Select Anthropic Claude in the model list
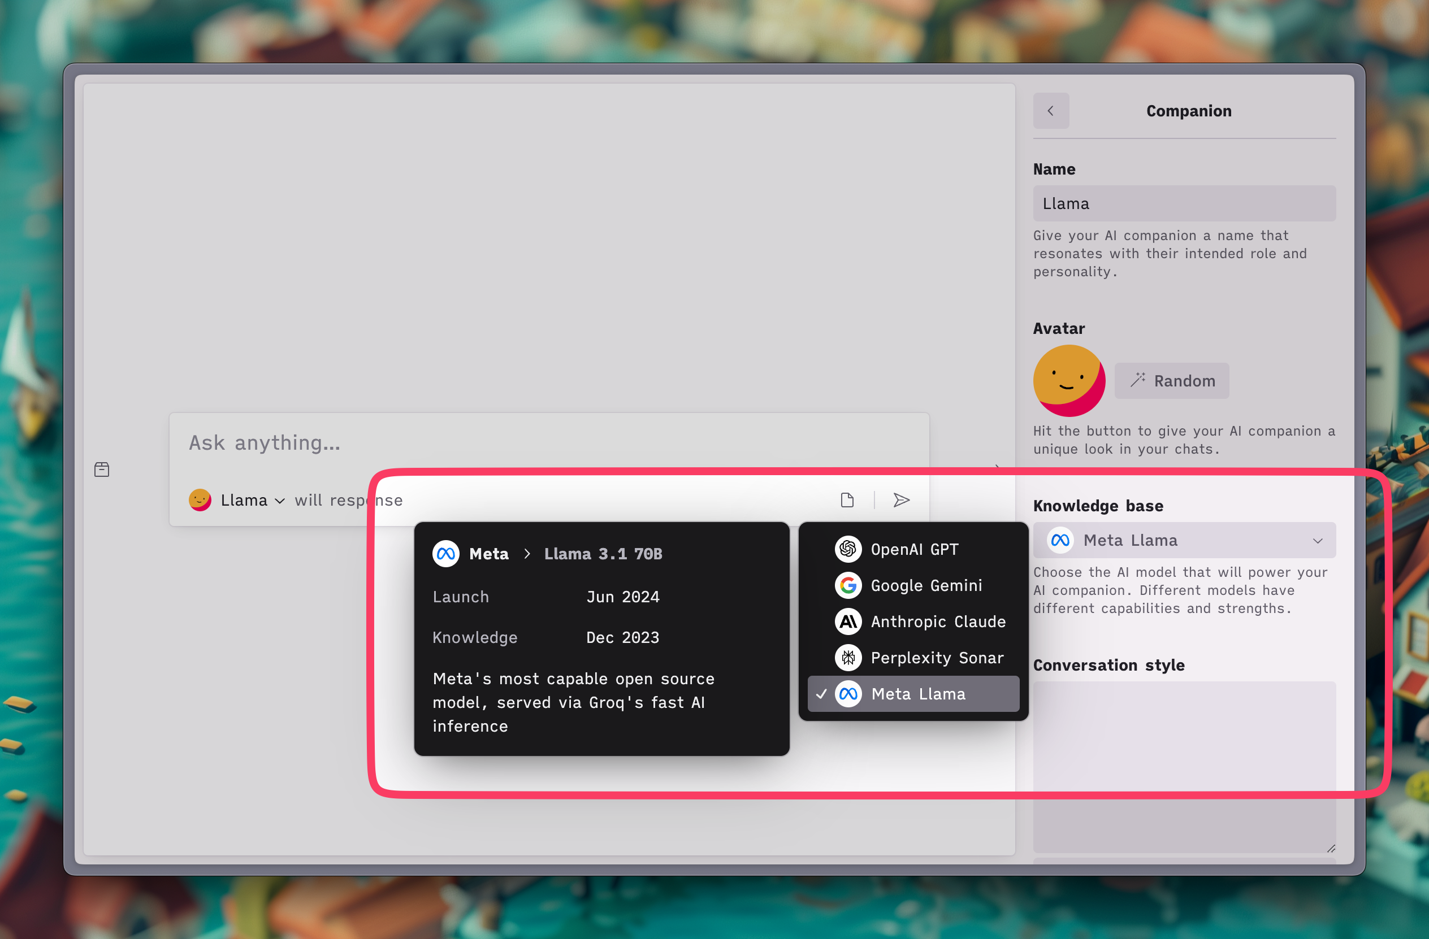 point(913,621)
